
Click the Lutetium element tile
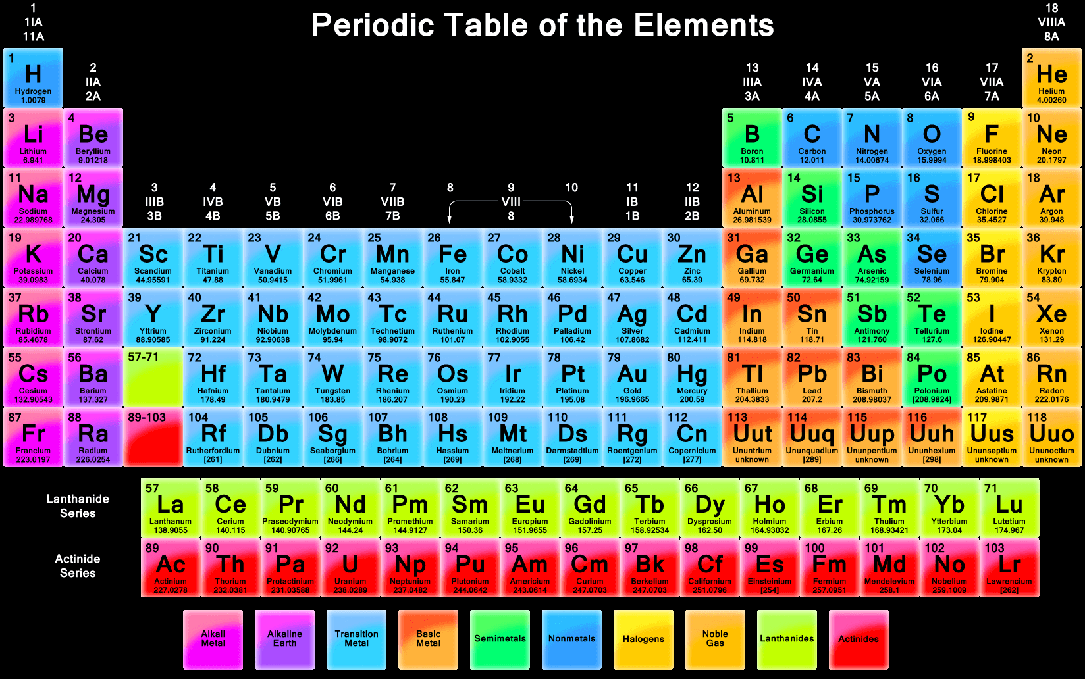(1009, 508)
